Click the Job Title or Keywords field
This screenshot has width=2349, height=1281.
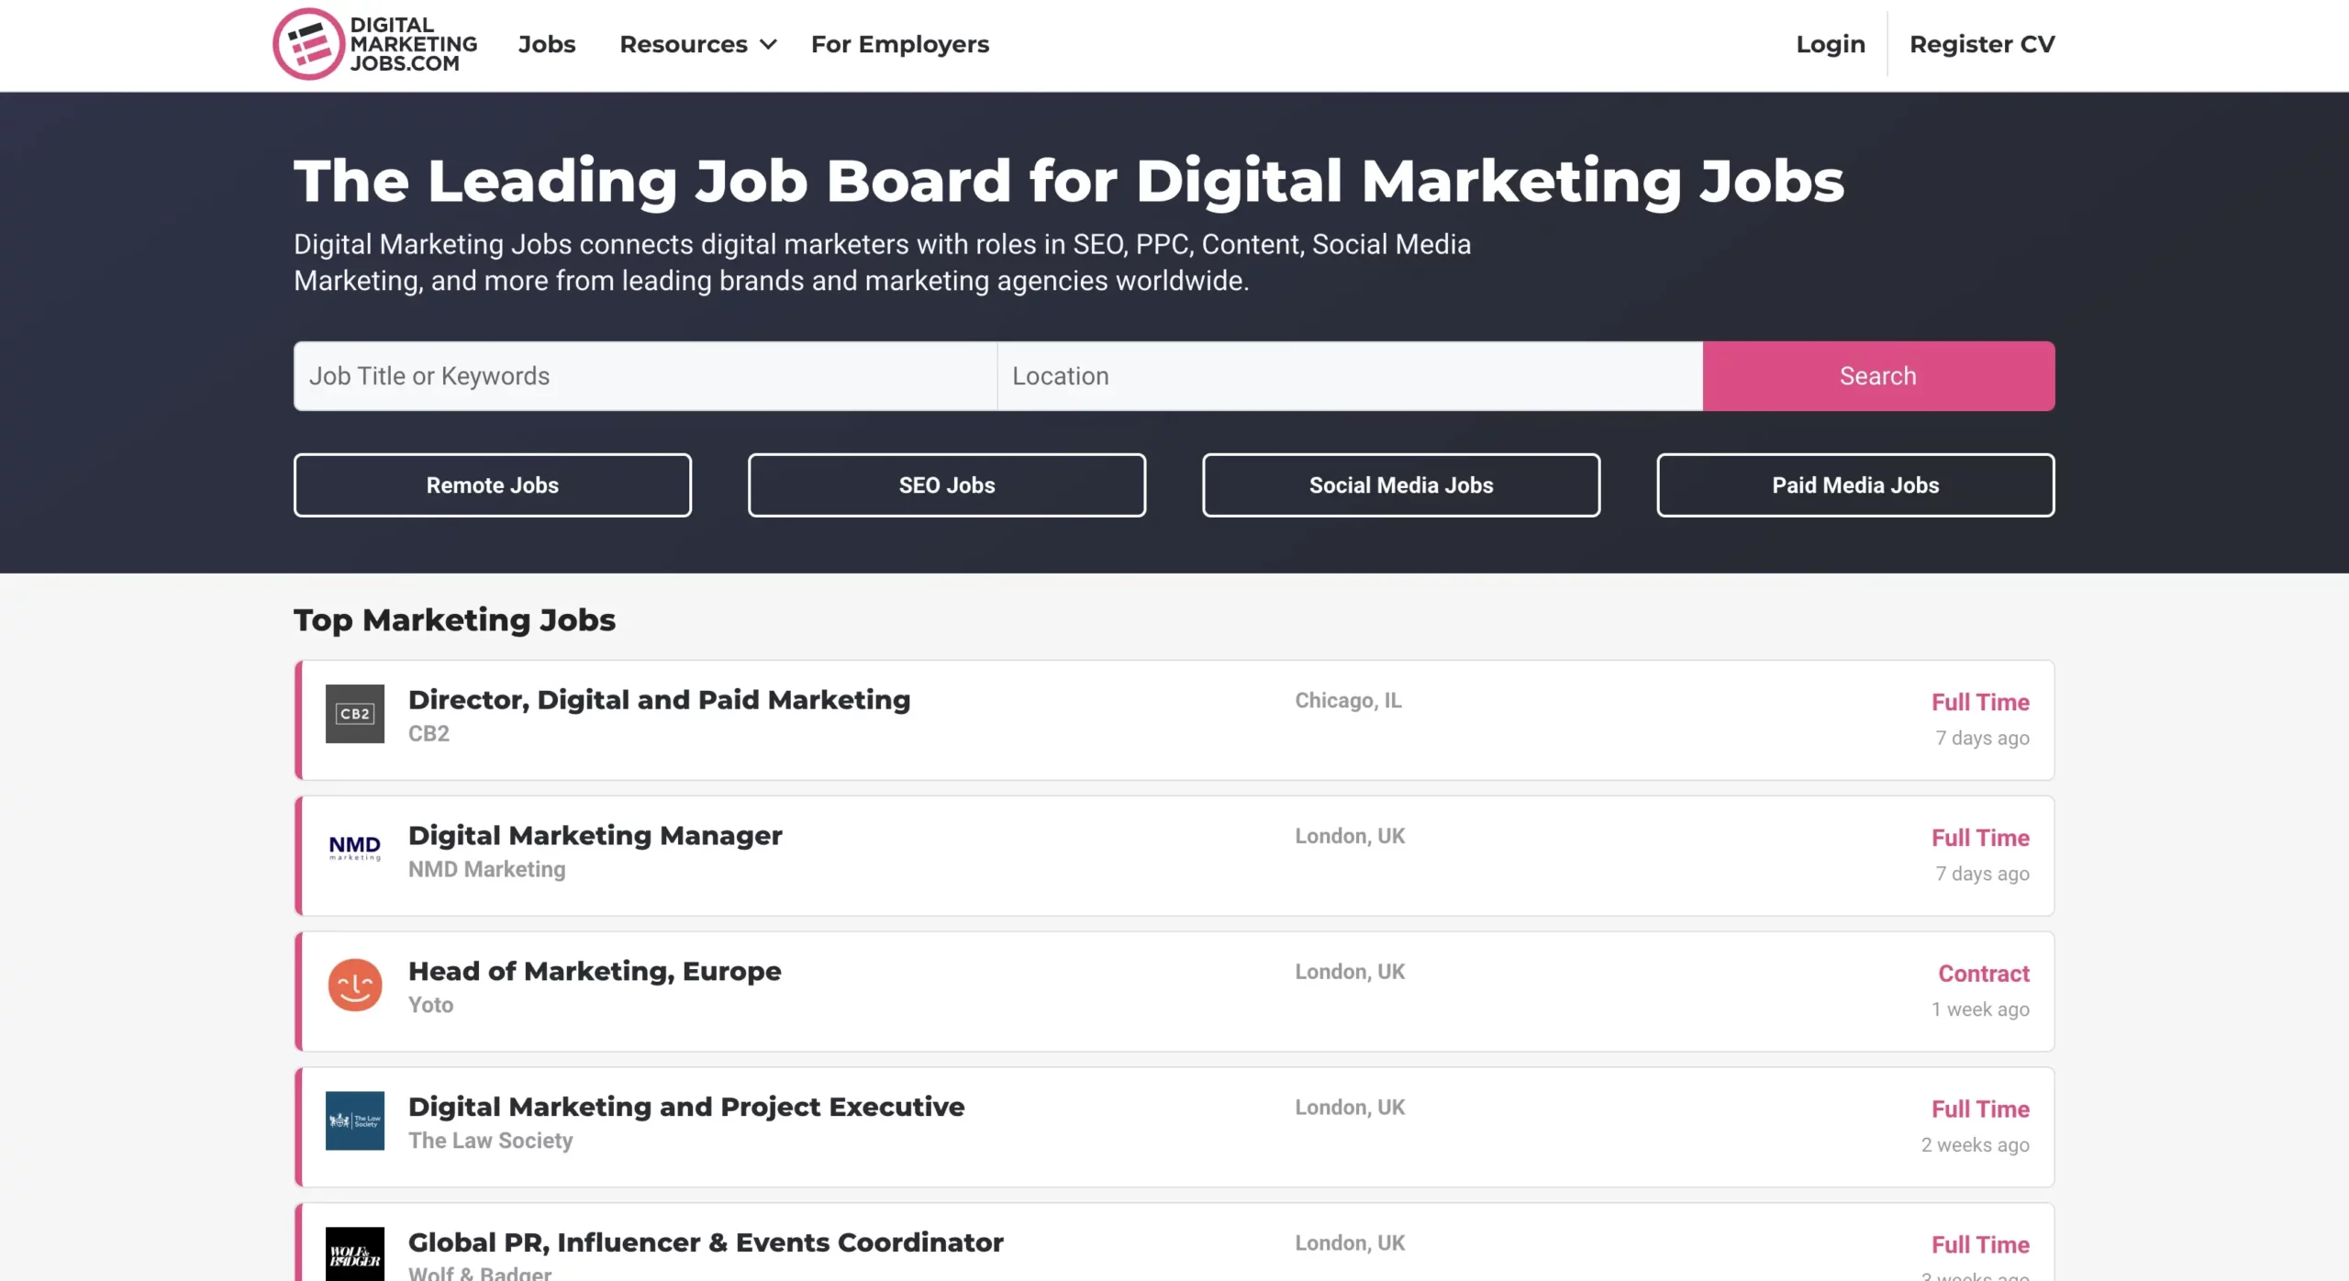(x=642, y=375)
